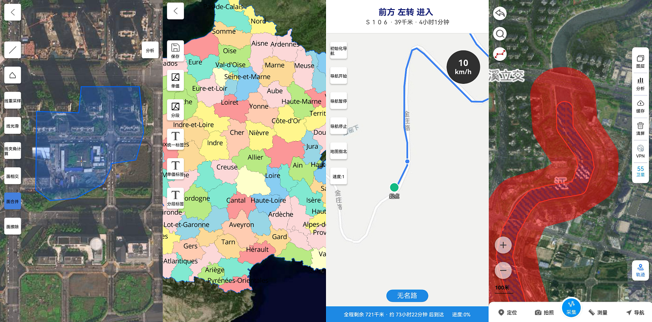This screenshot has width=652, height=322.
Task: Zoom out with the minus button
Action: tap(503, 270)
